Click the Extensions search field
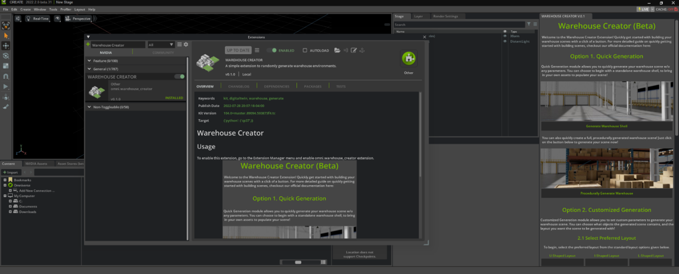This screenshot has width=679, height=274. tap(118, 45)
